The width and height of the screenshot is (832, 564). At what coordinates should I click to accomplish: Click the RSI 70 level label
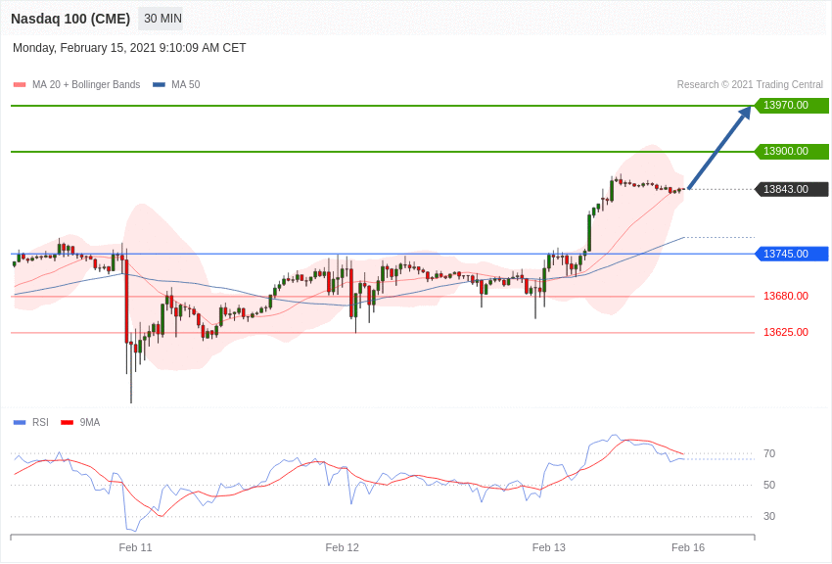[768, 453]
